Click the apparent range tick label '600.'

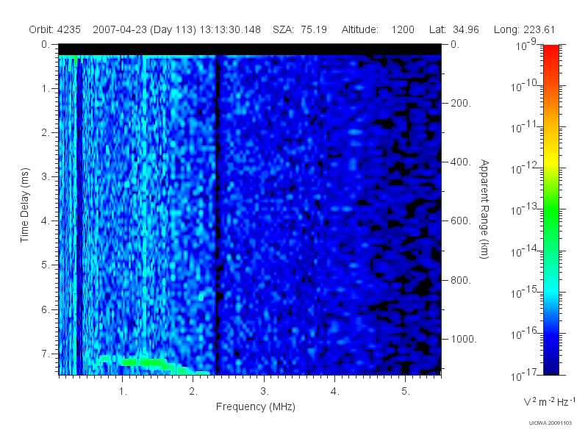click(461, 221)
